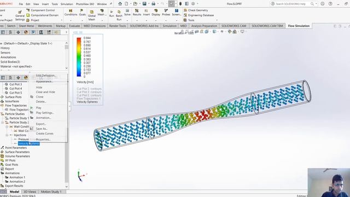Switch to the Evaluate tab
This screenshot has width=350, height=197.
(74, 26)
